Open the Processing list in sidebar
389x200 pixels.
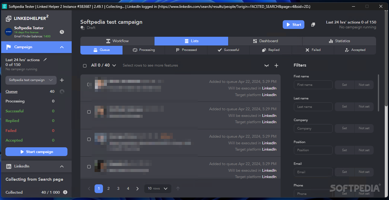(15, 101)
